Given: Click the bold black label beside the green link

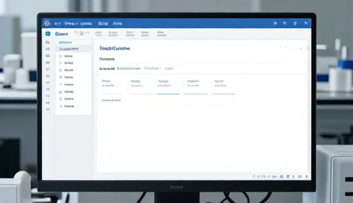Looking at the screenshot, I should click(107, 68).
